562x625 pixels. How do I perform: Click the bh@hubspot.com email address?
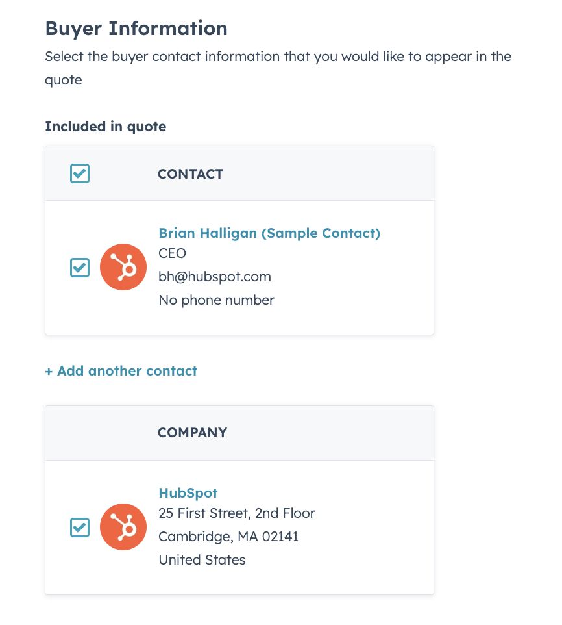[x=215, y=277]
